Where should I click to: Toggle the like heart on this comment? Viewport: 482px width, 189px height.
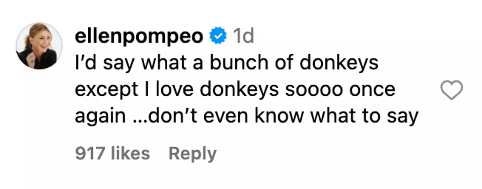point(452,90)
